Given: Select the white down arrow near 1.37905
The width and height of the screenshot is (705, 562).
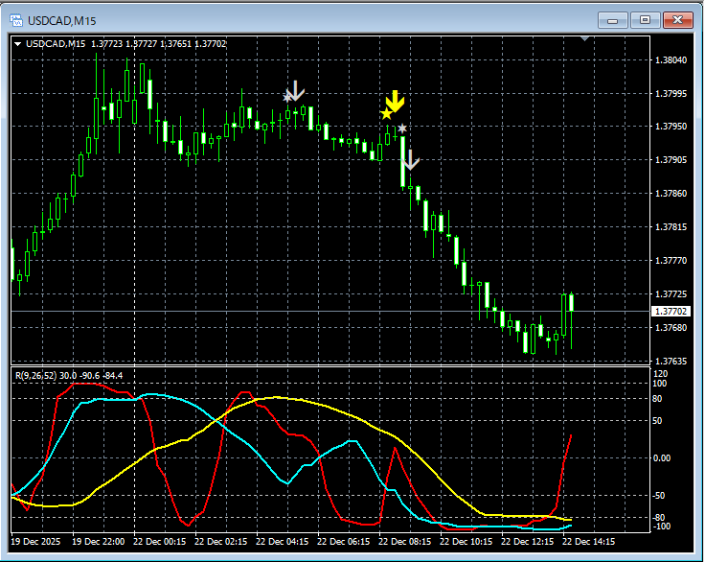Looking at the screenshot, I should click(411, 160).
